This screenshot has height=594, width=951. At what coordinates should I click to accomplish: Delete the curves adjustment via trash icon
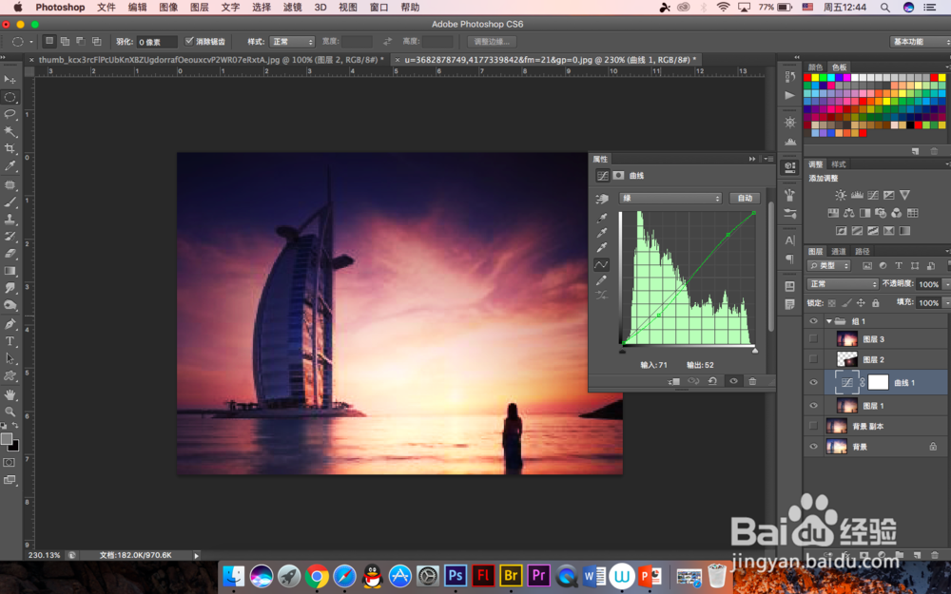pyautogui.click(x=752, y=381)
